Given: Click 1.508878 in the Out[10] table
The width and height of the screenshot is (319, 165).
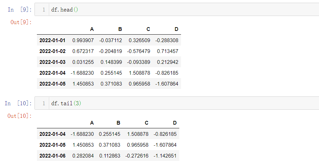Looking at the screenshot, I should [138, 134].
